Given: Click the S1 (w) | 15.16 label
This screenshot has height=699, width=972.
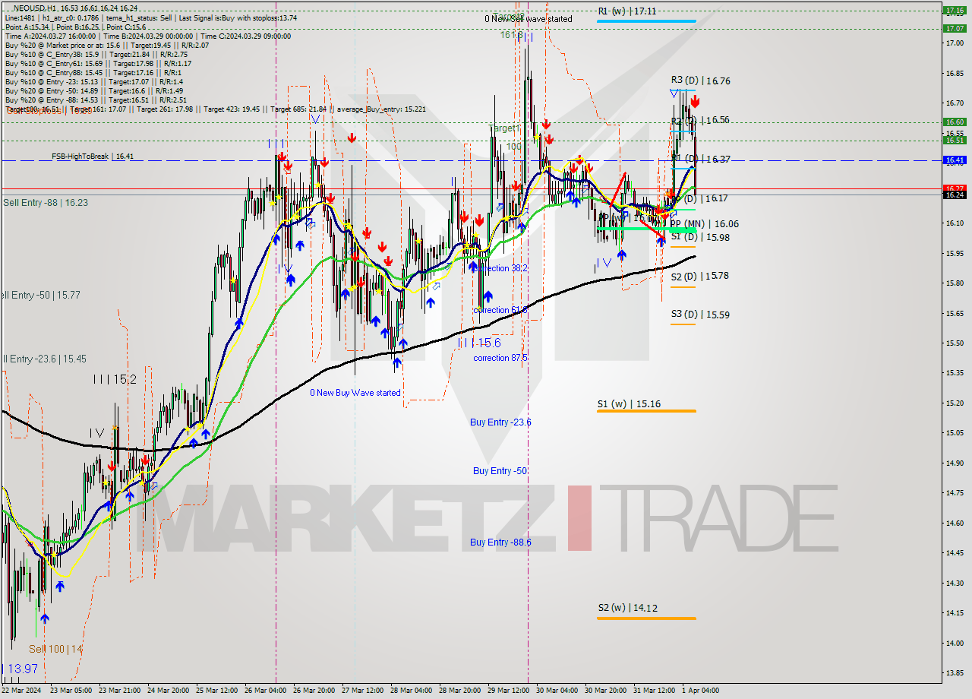Looking at the screenshot, I should pyautogui.click(x=629, y=404).
